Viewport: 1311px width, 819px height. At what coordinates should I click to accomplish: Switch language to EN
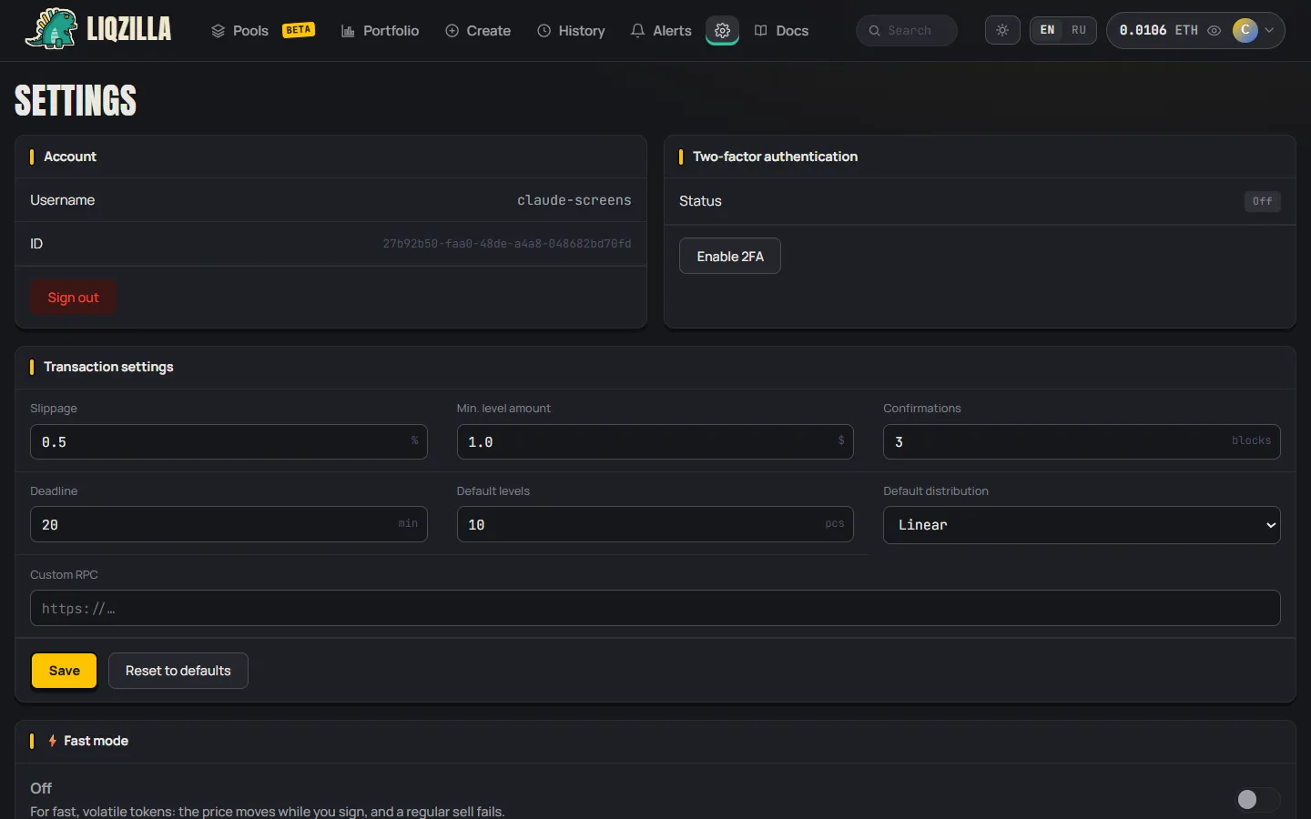coord(1047,30)
